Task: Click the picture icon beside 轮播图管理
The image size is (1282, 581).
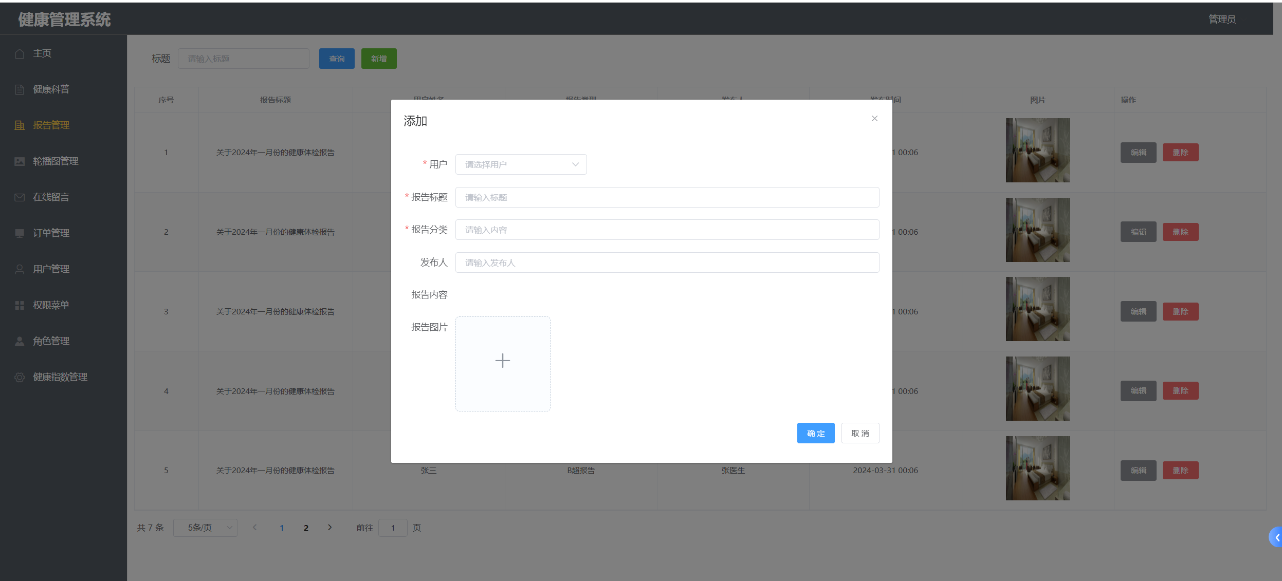Action: [20, 161]
